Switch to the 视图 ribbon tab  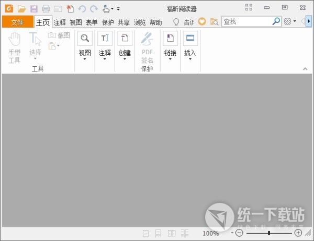[x=76, y=22]
